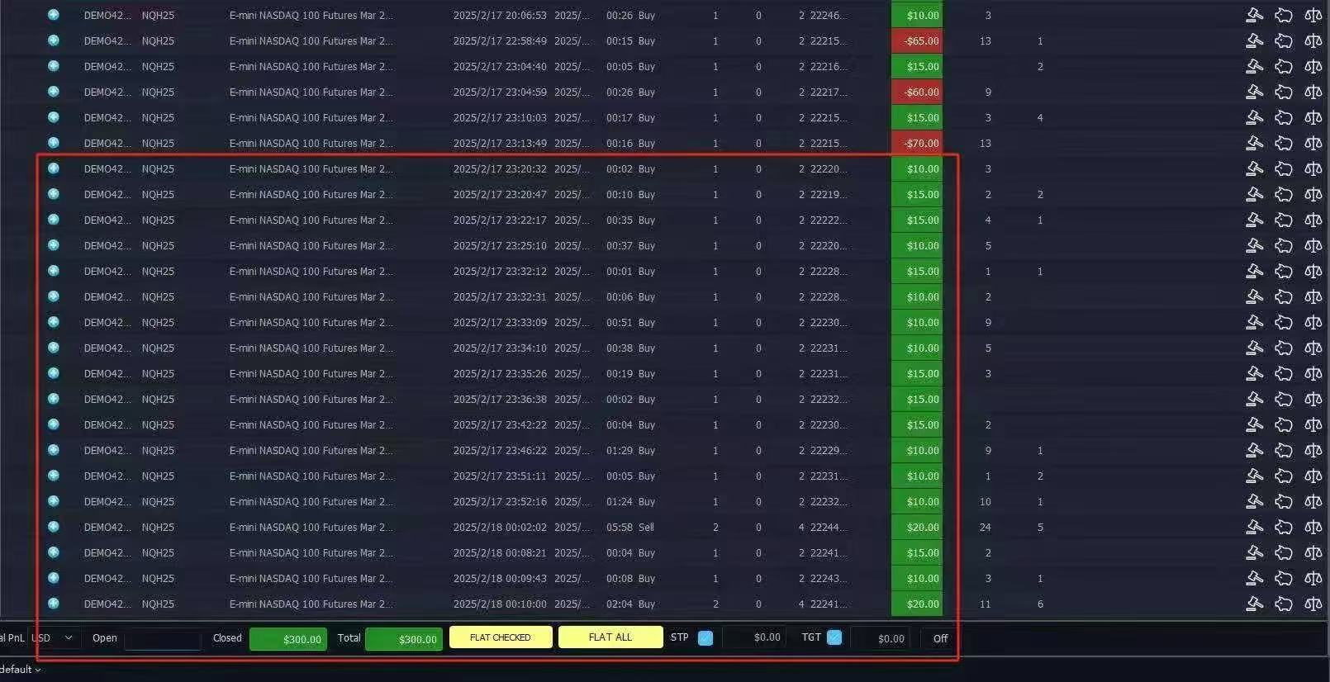Click the gavel icon in the 23:34:10 row
The width and height of the screenshot is (1330, 682).
1254,348
